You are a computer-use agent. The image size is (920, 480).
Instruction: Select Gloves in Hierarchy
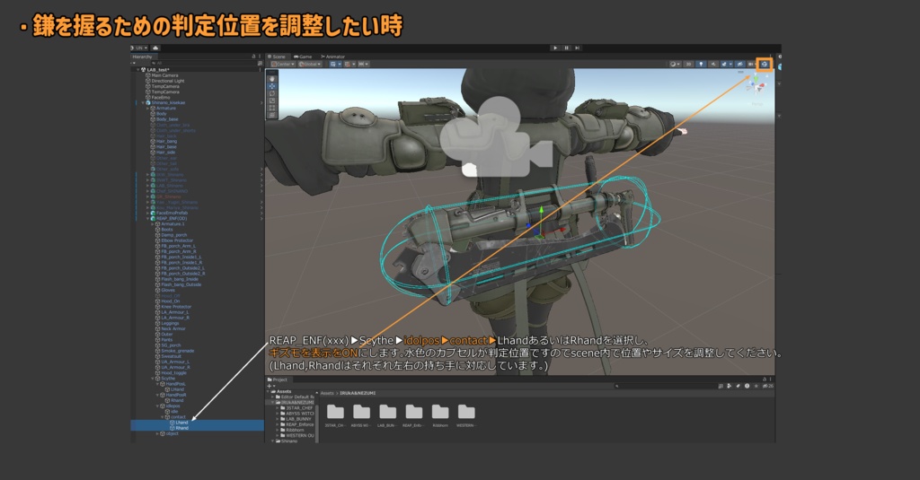pos(168,290)
